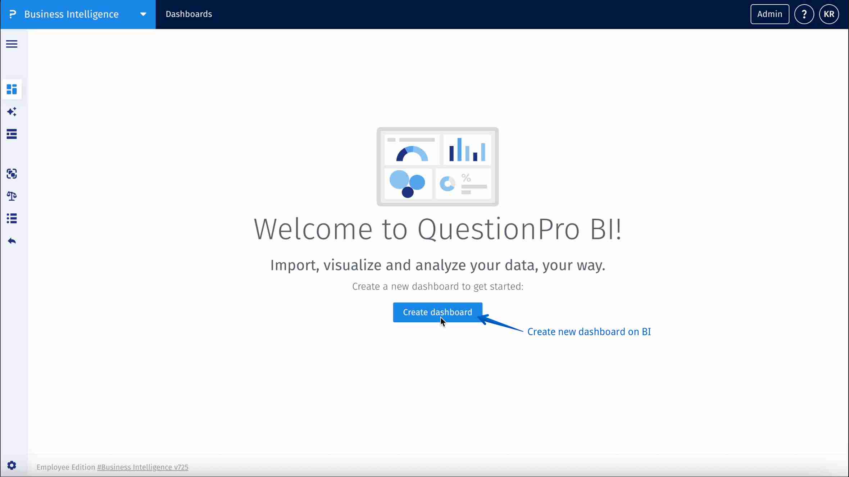The width and height of the screenshot is (849, 477).
Task: Open the comparison scales icon
Action: [12, 196]
